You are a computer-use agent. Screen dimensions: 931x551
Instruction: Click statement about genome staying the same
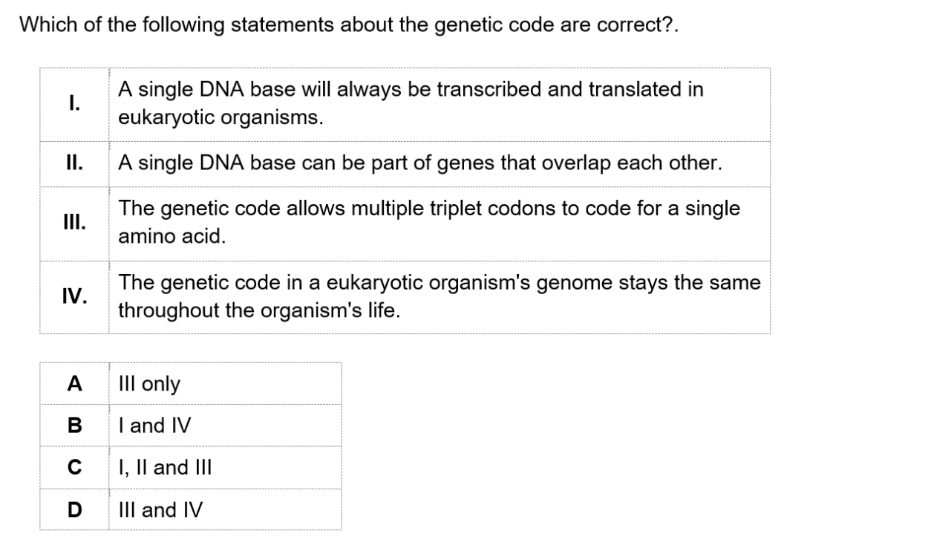[440, 297]
